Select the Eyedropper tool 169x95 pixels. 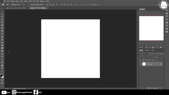pyautogui.click(x=2, y=28)
